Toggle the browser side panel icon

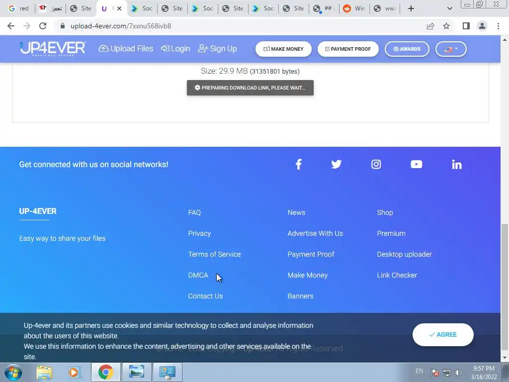pos(466,26)
